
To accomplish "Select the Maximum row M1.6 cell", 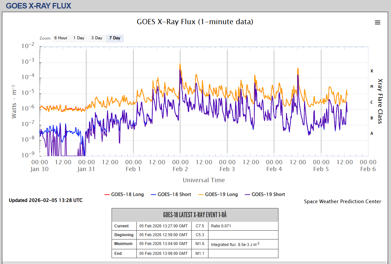I will (x=200, y=244).
